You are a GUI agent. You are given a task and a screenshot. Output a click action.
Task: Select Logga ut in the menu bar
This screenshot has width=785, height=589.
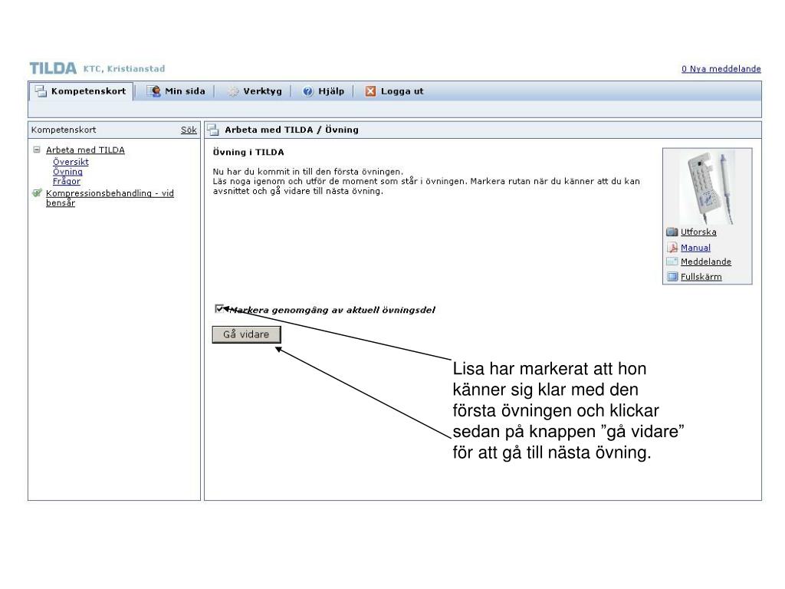[x=395, y=91]
